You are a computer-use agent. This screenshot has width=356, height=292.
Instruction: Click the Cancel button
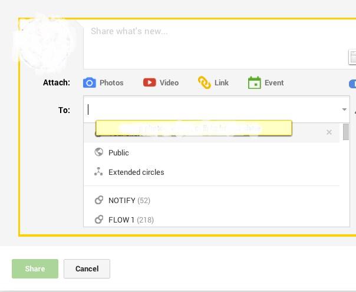click(87, 268)
